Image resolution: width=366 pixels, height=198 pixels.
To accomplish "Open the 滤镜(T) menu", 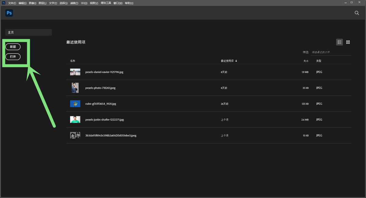I will (x=74, y=3).
